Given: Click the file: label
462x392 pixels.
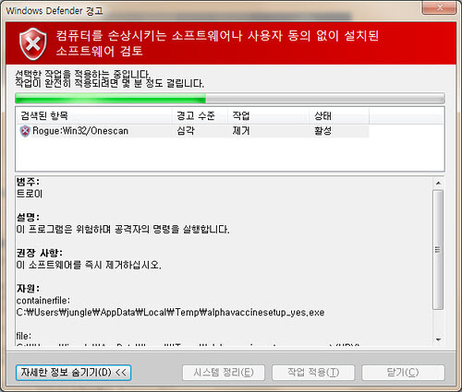Looking at the screenshot, I should (x=24, y=336).
